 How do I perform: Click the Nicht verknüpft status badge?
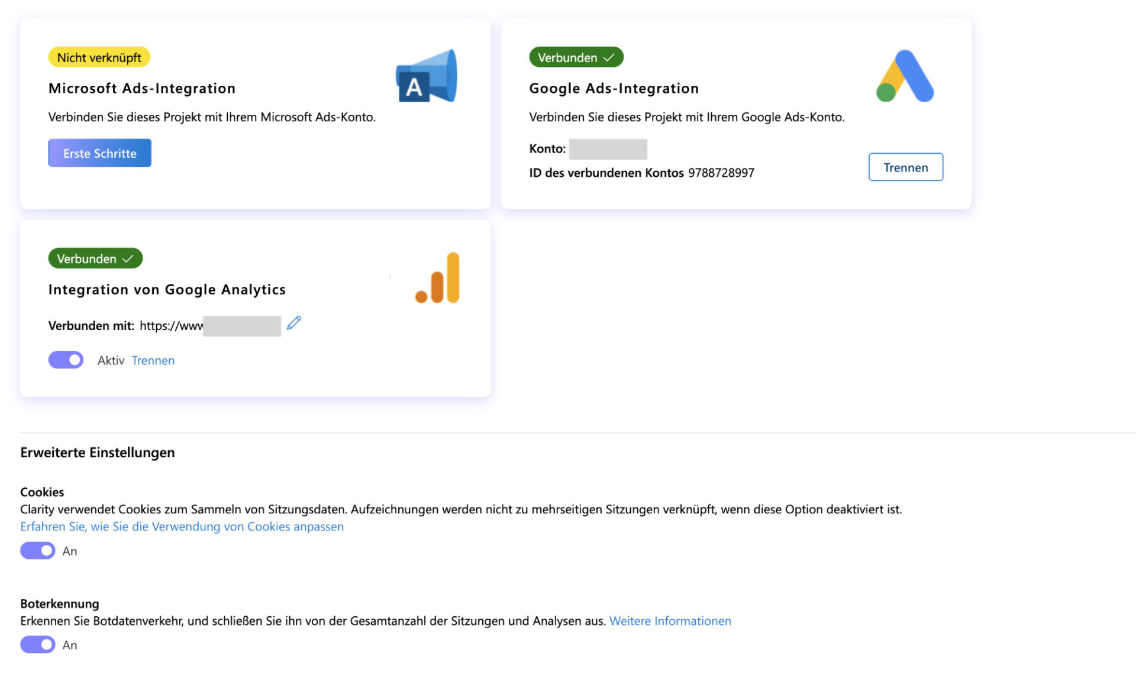pos(99,57)
